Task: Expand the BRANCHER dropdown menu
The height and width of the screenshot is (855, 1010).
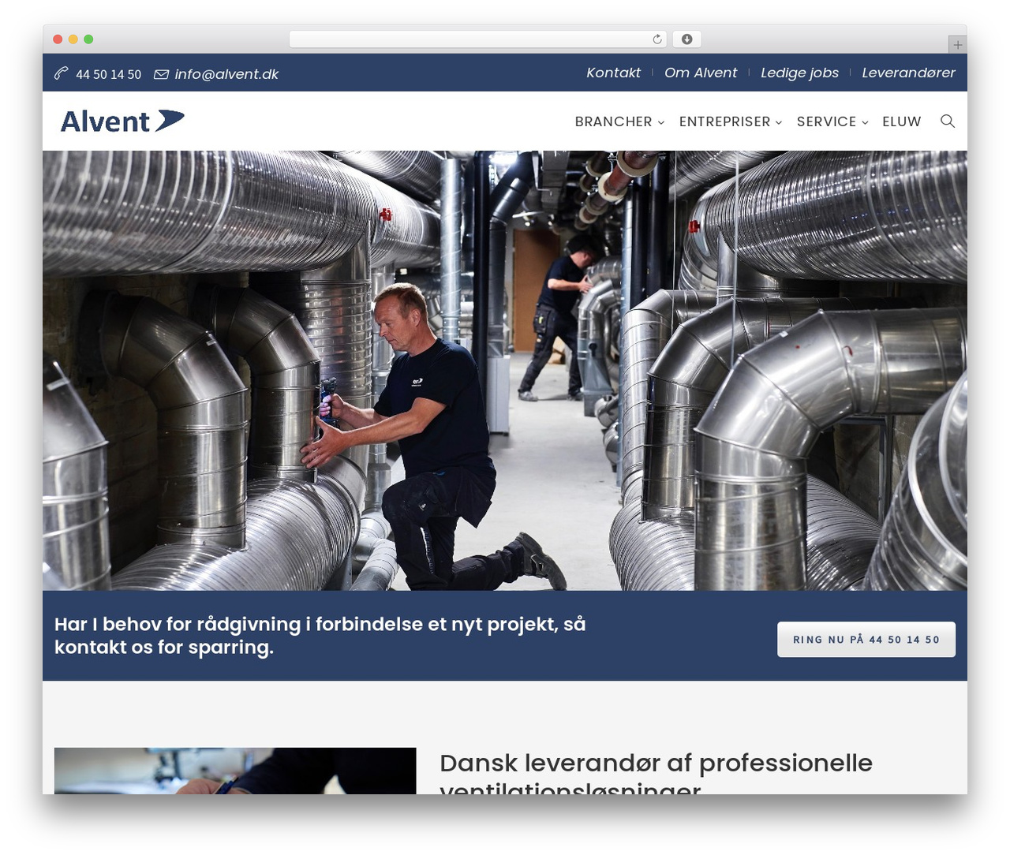Action: point(619,121)
